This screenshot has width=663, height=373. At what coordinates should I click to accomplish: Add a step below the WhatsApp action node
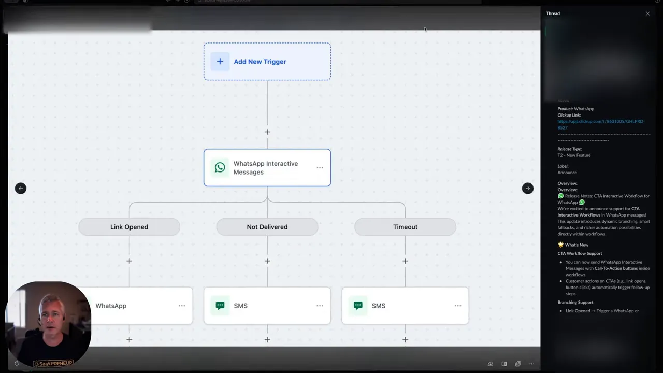point(129,340)
